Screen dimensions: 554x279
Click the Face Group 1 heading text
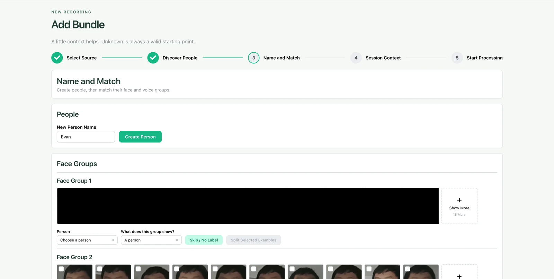point(74,181)
